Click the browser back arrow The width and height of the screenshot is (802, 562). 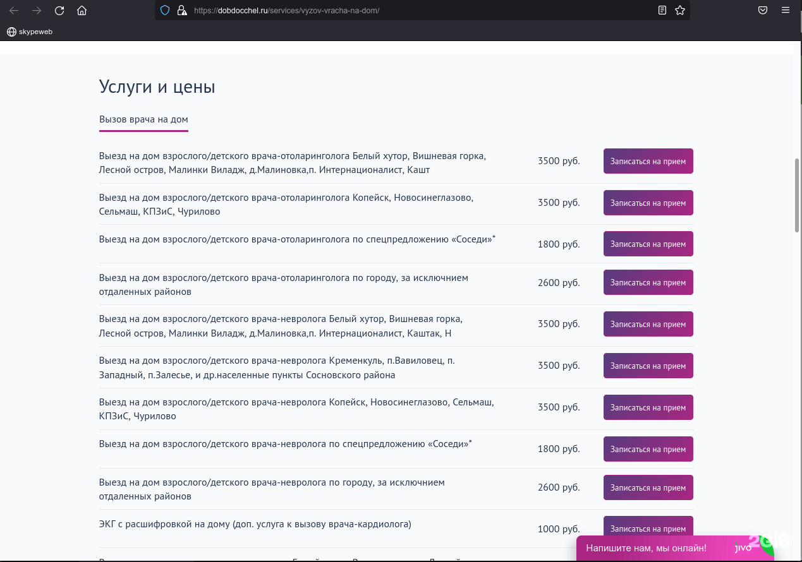tap(14, 11)
